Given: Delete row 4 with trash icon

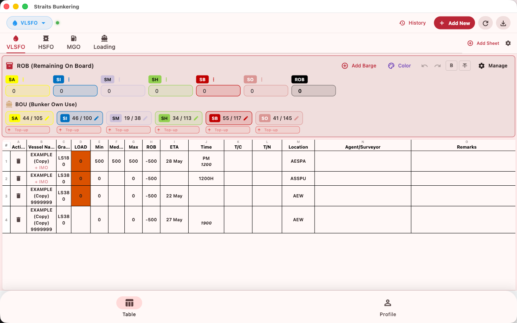Looking at the screenshot, I should (18, 220).
